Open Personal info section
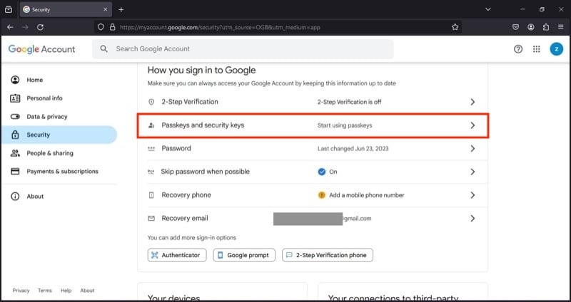The width and height of the screenshot is (571, 302). 59,98
